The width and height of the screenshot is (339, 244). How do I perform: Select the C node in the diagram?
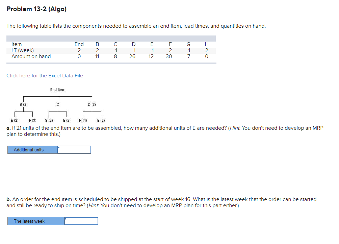click(x=57, y=104)
